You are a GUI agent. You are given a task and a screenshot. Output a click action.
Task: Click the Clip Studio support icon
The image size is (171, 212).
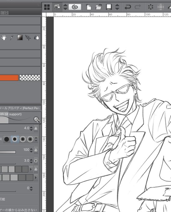click(x=57, y=7)
